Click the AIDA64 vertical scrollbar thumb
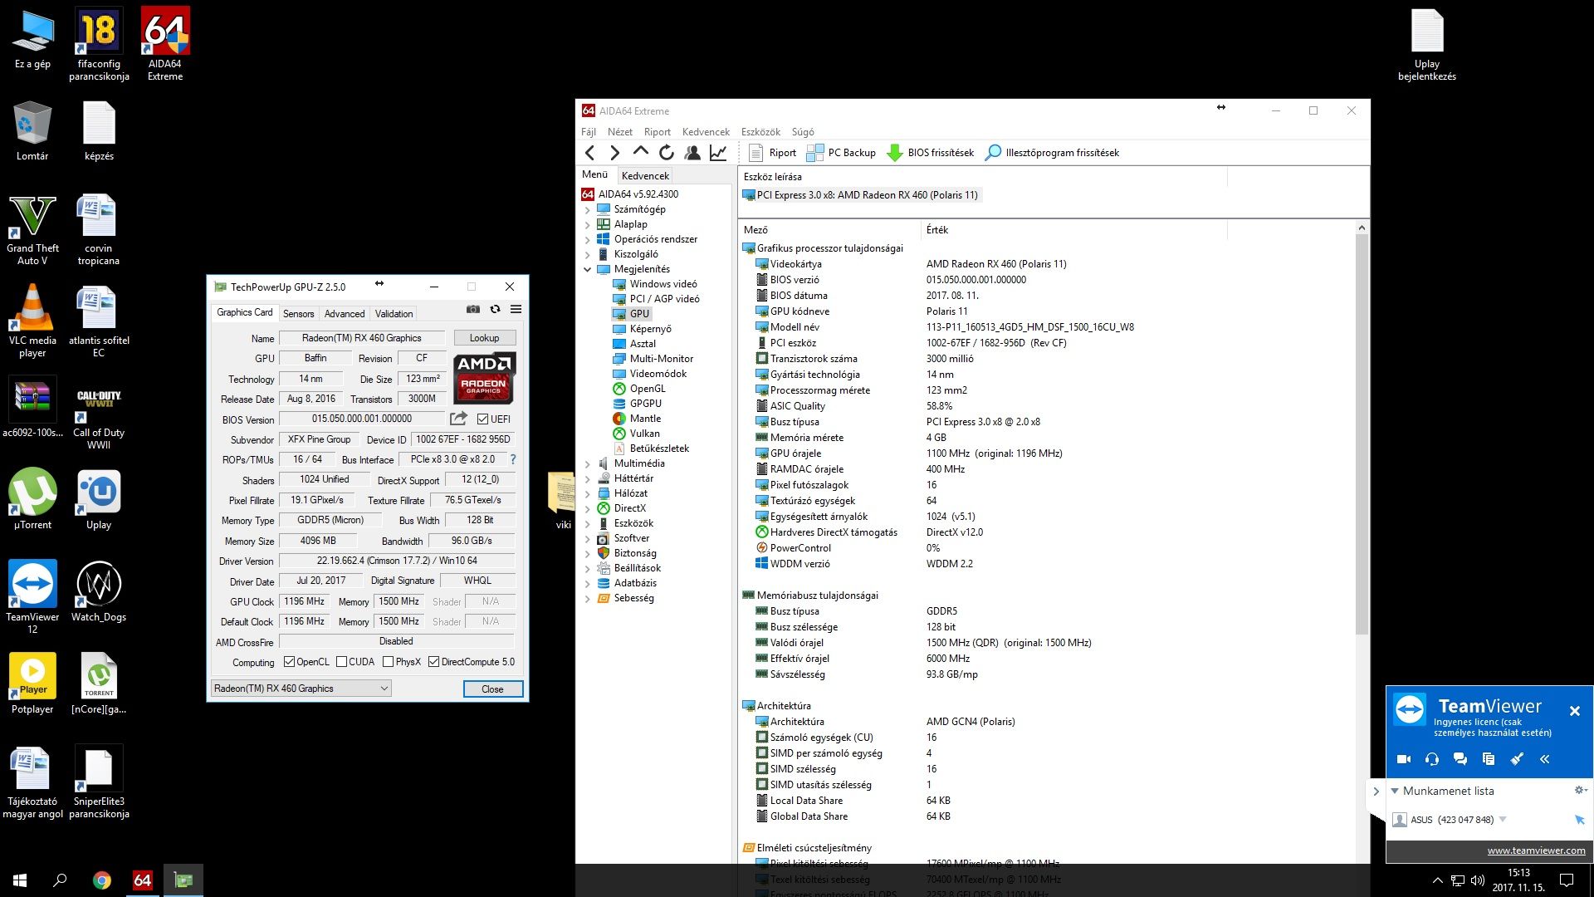This screenshot has width=1594, height=897. point(1362,434)
